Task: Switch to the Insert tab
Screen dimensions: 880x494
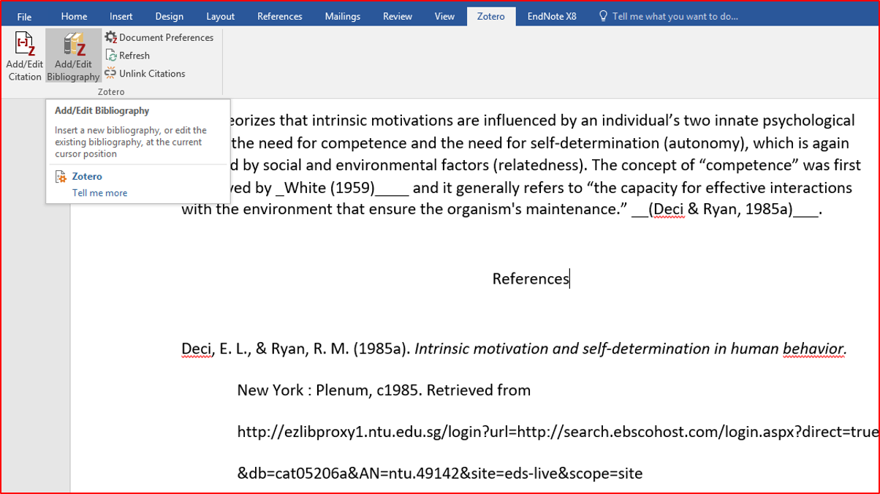Action: click(x=121, y=16)
